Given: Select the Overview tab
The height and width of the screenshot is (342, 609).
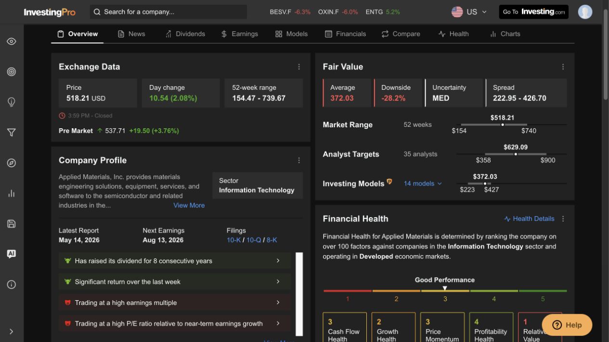Looking at the screenshot, I should (77, 34).
